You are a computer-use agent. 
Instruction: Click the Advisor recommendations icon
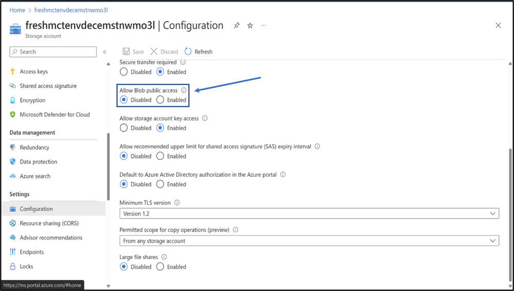coord(13,238)
